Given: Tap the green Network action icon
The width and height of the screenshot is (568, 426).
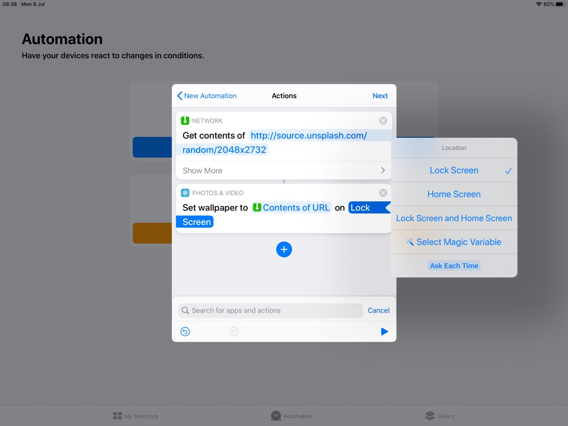Looking at the screenshot, I should (185, 121).
